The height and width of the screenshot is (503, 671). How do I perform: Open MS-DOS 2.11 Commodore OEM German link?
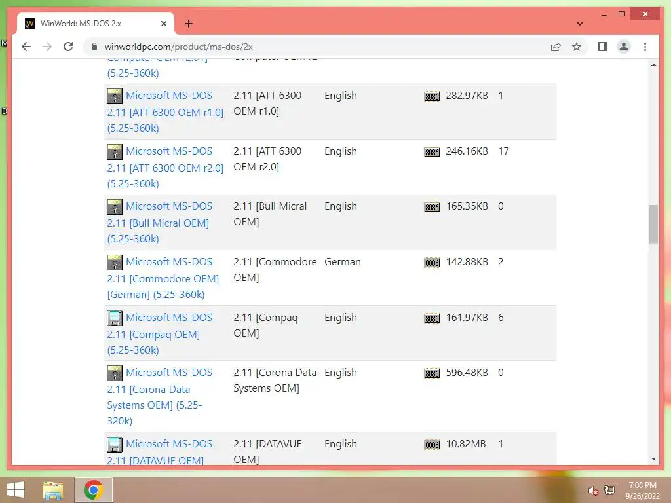tap(163, 278)
